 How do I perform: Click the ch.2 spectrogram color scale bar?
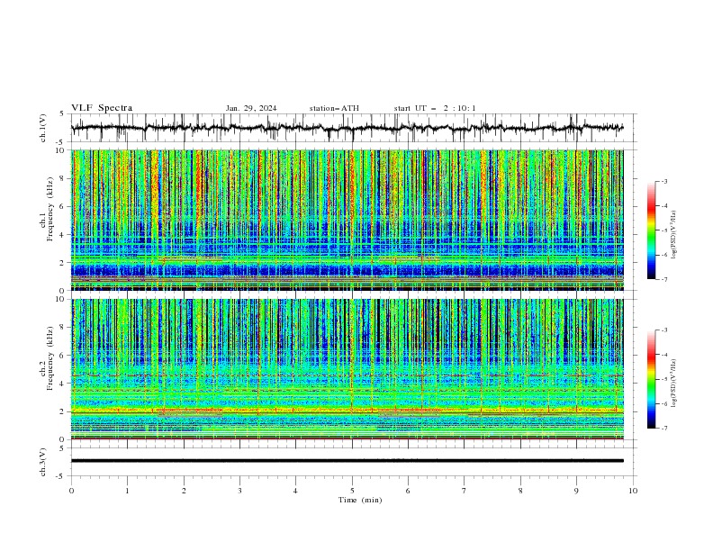pos(651,379)
